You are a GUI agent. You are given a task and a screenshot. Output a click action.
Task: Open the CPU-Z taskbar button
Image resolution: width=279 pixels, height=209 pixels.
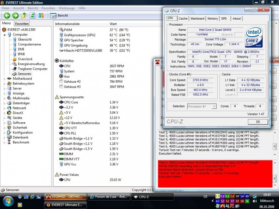click(x=152, y=197)
